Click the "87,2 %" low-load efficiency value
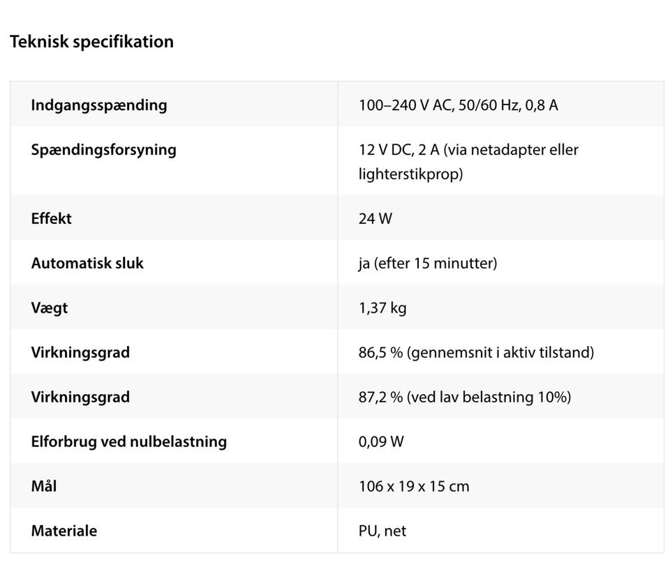The height and width of the screenshot is (567, 670). pyautogui.click(x=381, y=397)
